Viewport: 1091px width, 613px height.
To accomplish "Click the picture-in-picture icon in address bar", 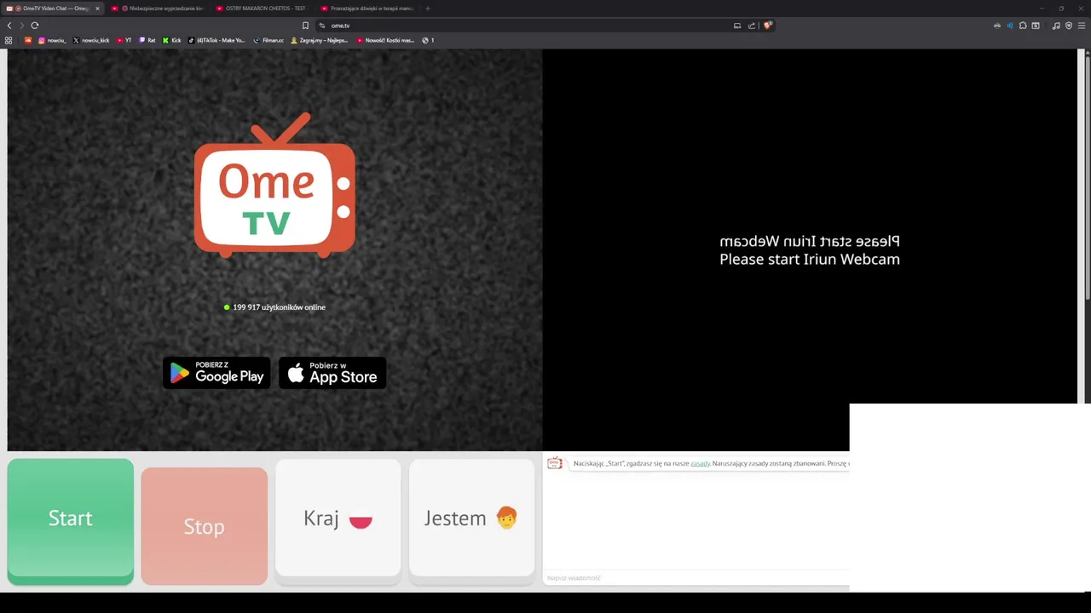I will pyautogui.click(x=737, y=26).
